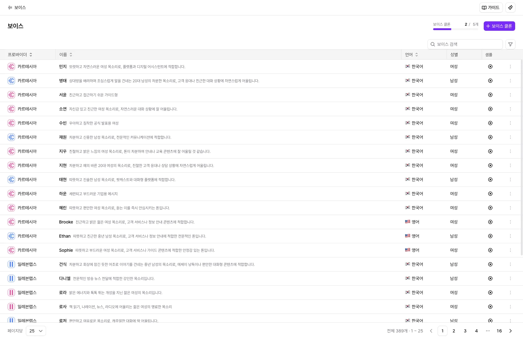Open the more options menu for 재원

click(x=510, y=137)
